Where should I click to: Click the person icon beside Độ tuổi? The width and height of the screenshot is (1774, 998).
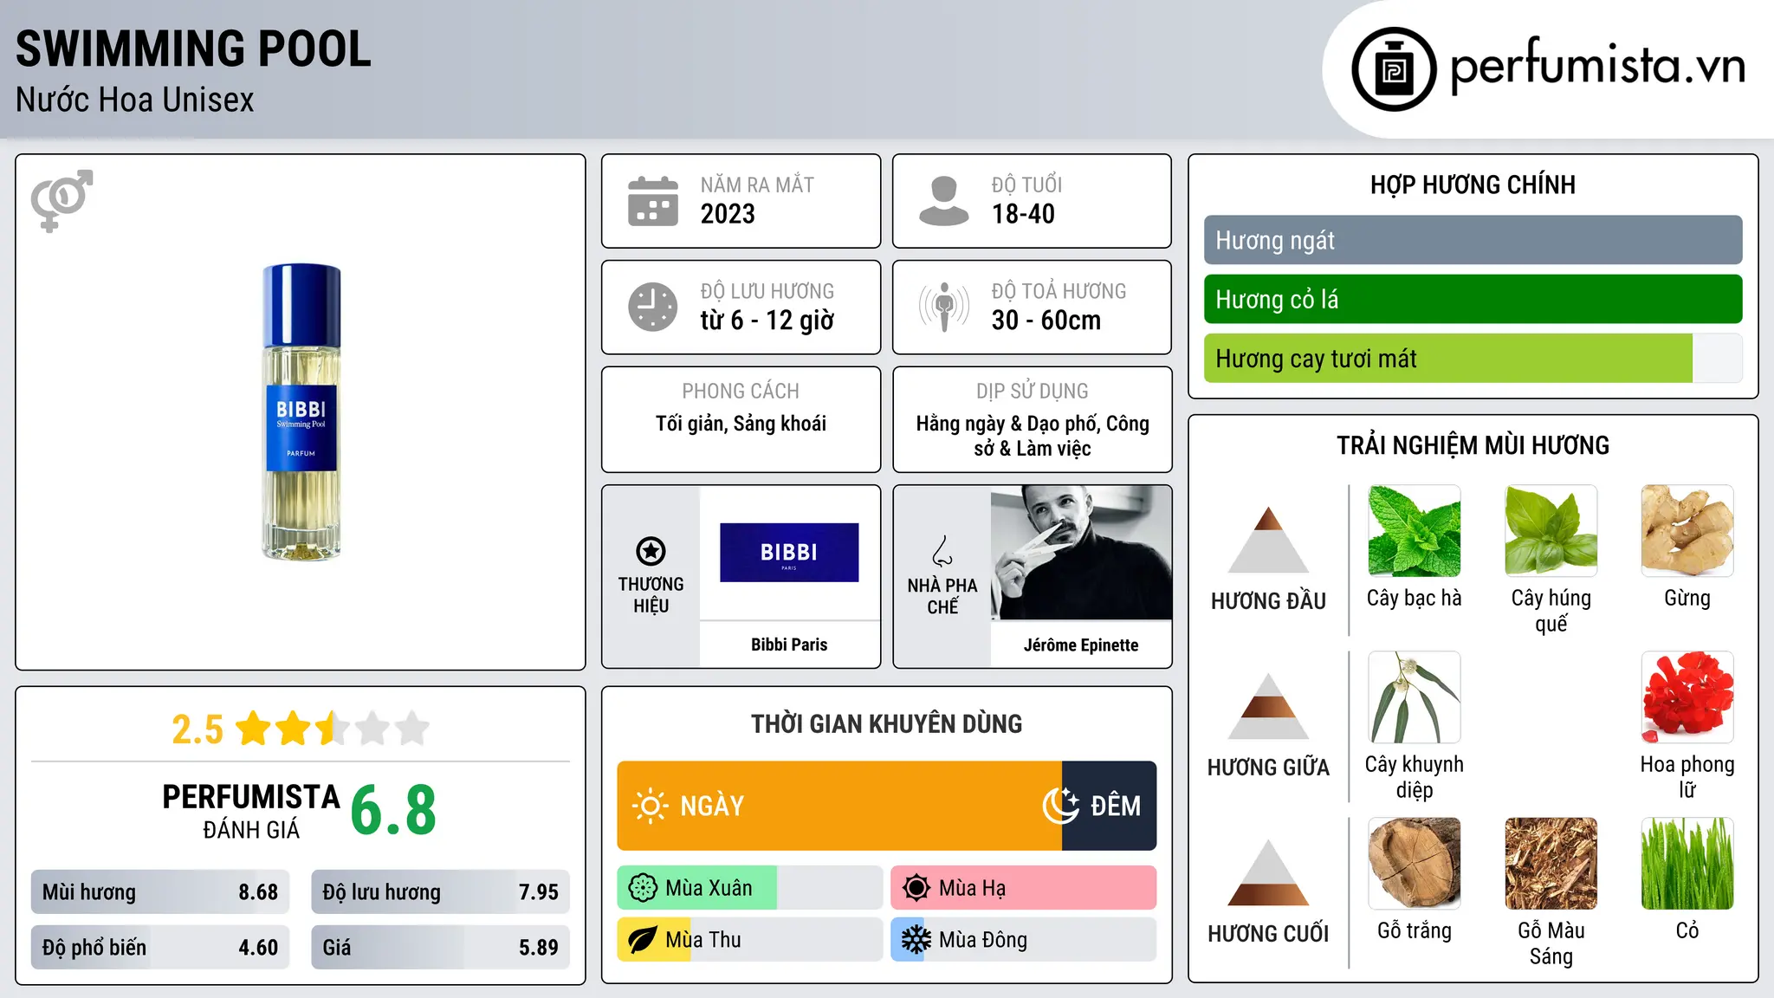tap(944, 201)
